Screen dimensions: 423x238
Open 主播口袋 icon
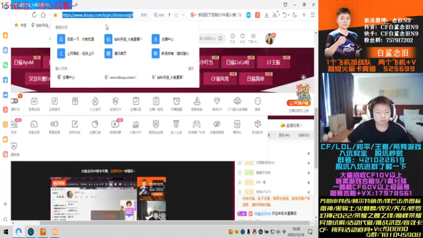95,124
